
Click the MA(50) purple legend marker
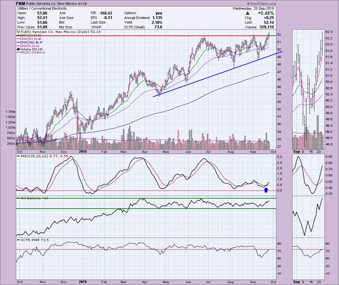click(18, 52)
